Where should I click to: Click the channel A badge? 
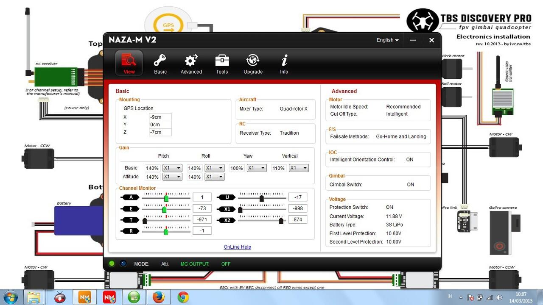(x=130, y=197)
